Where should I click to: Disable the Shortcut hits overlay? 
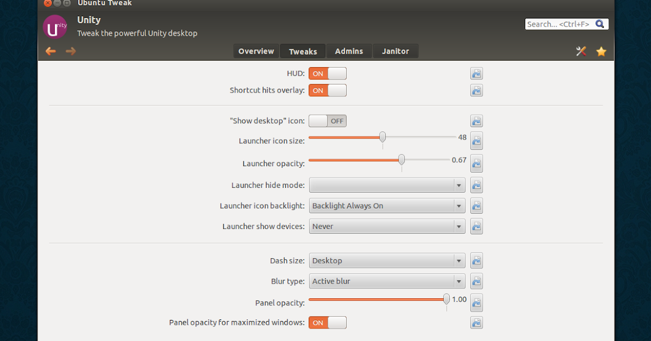(x=327, y=90)
